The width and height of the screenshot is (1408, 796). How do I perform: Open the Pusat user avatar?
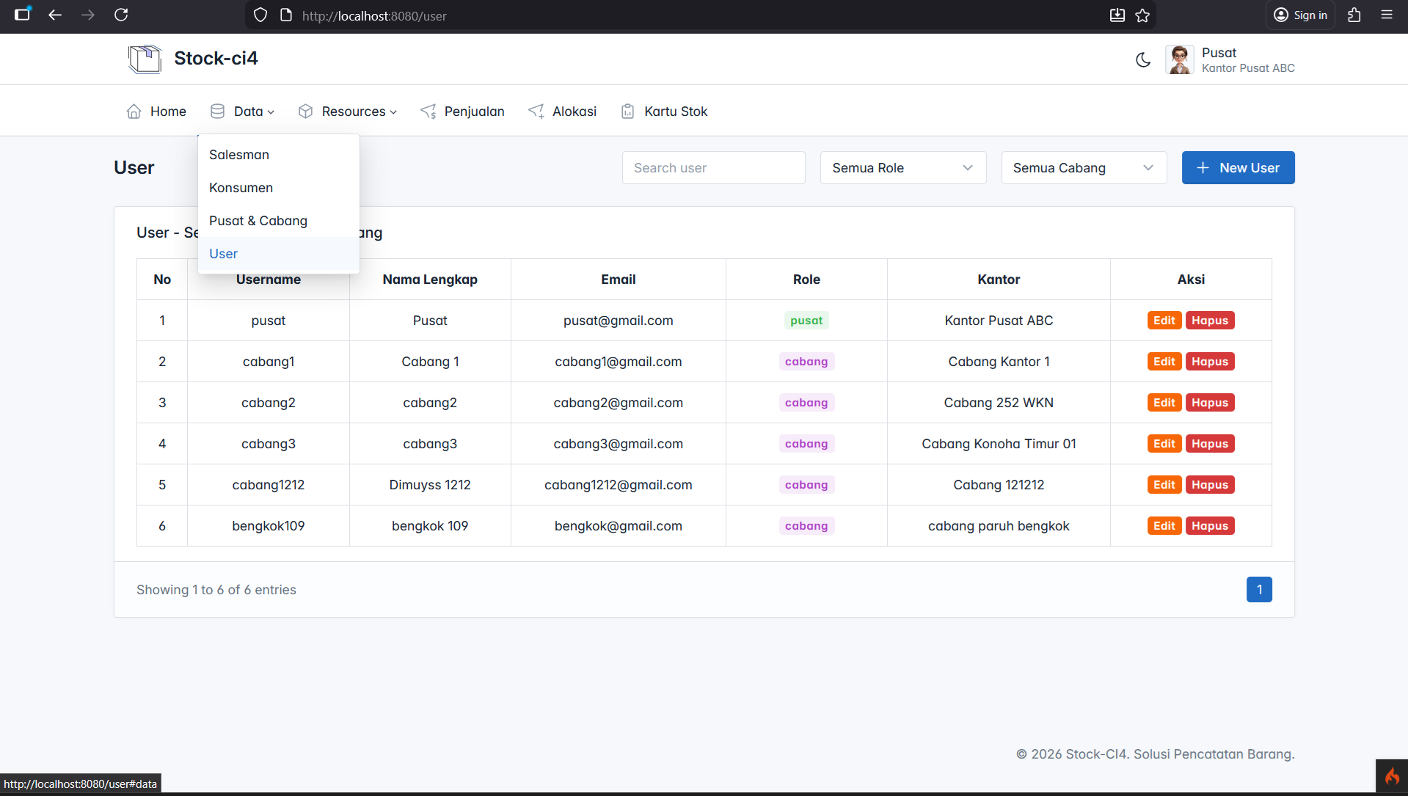tap(1179, 59)
